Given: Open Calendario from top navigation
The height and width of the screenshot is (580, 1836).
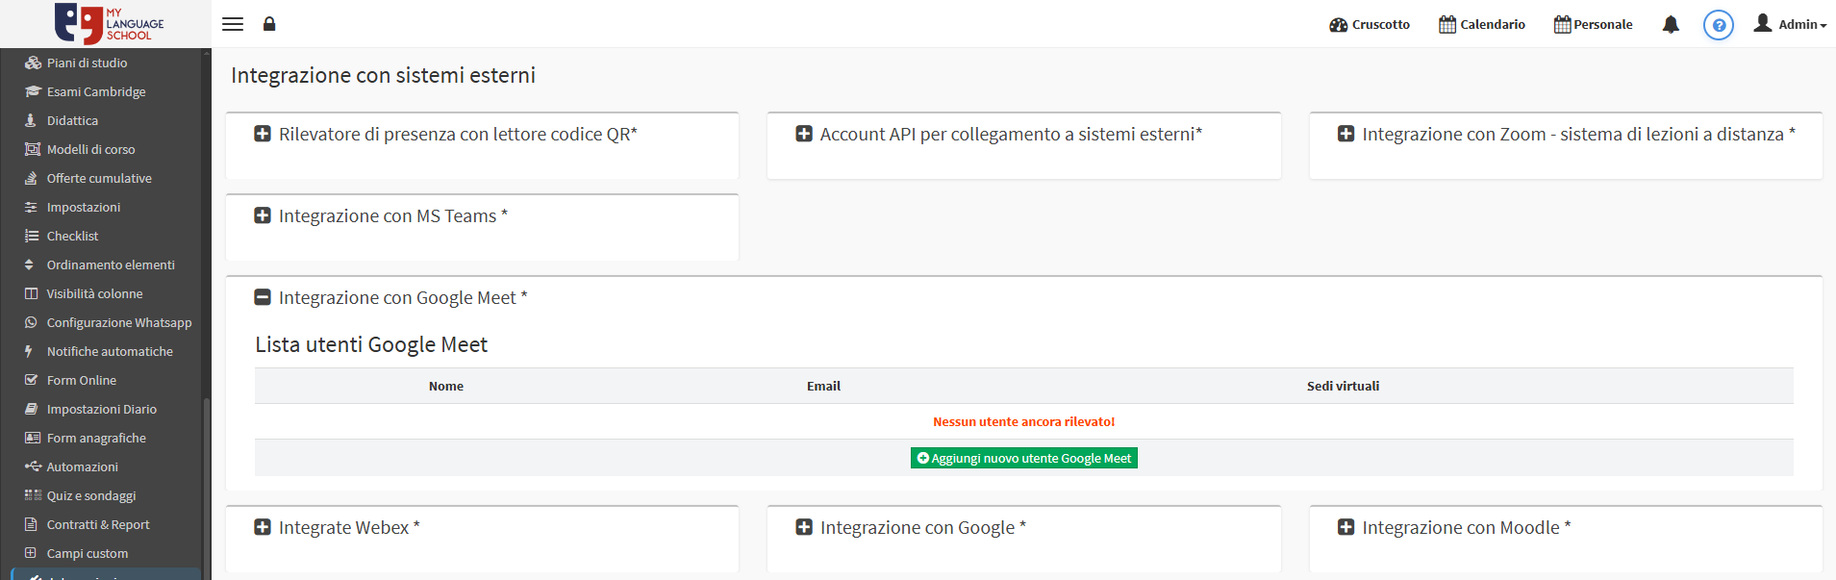Looking at the screenshot, I should (x=1481, y=25).
